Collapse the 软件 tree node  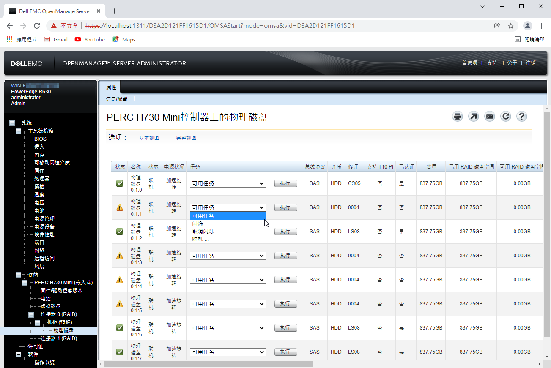[18, 354]
